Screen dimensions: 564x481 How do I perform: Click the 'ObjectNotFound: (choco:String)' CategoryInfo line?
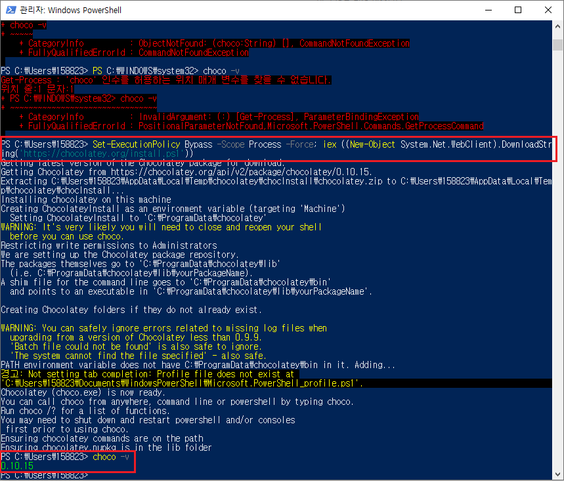215,43
